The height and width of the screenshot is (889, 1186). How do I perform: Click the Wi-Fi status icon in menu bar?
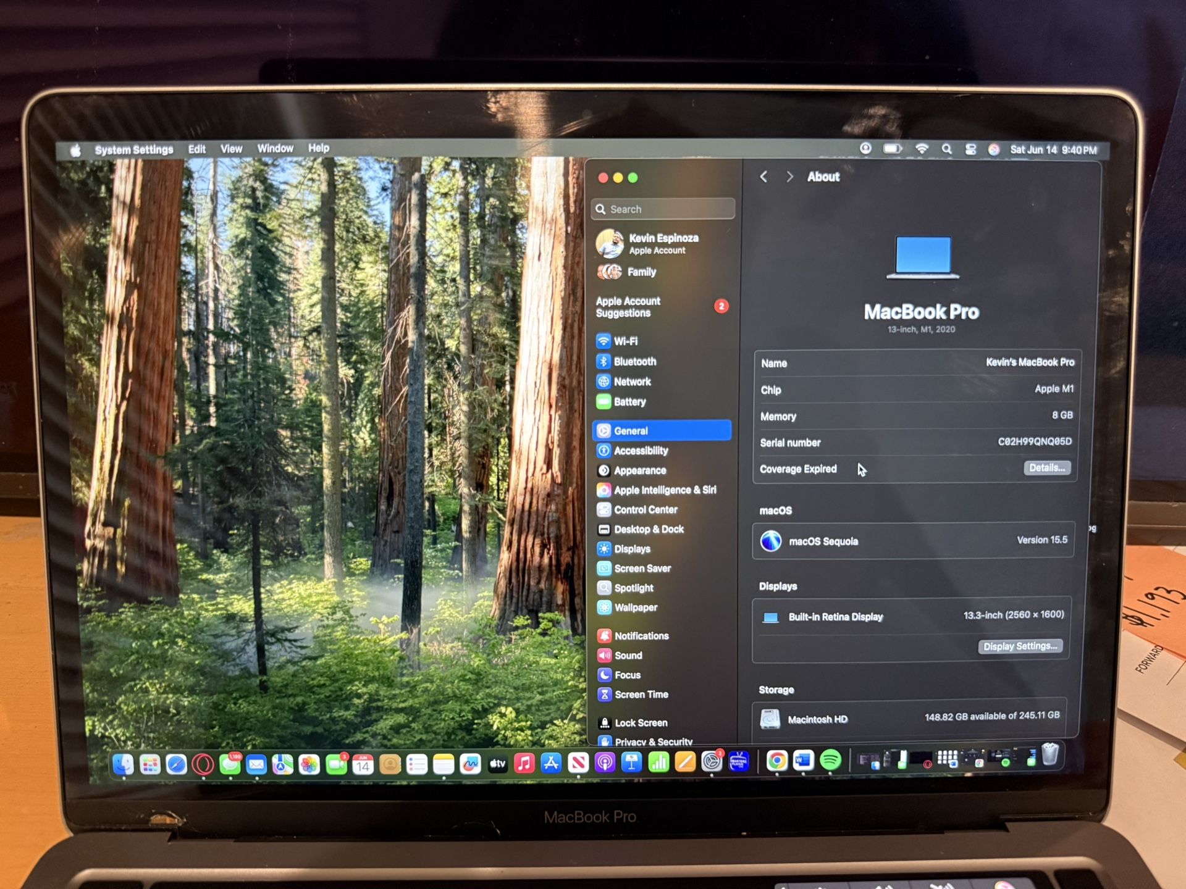[x=922, y=149]
